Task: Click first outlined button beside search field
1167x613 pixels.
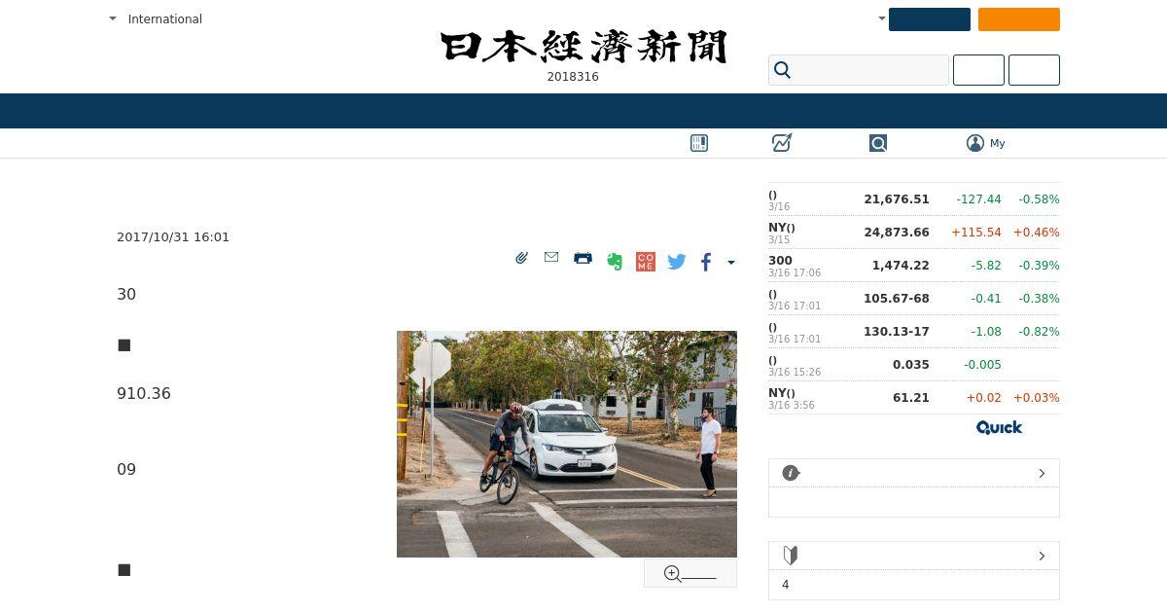Action: click(978, 70)
